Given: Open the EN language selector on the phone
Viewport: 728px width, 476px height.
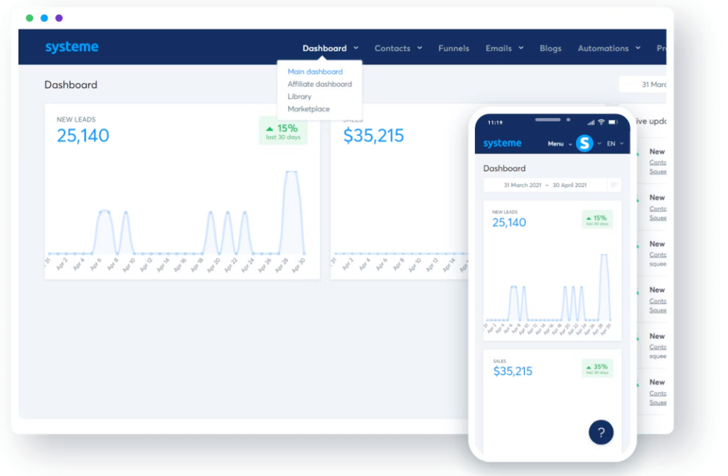Looking at the screenshot, I should click(x=613, y=143).
